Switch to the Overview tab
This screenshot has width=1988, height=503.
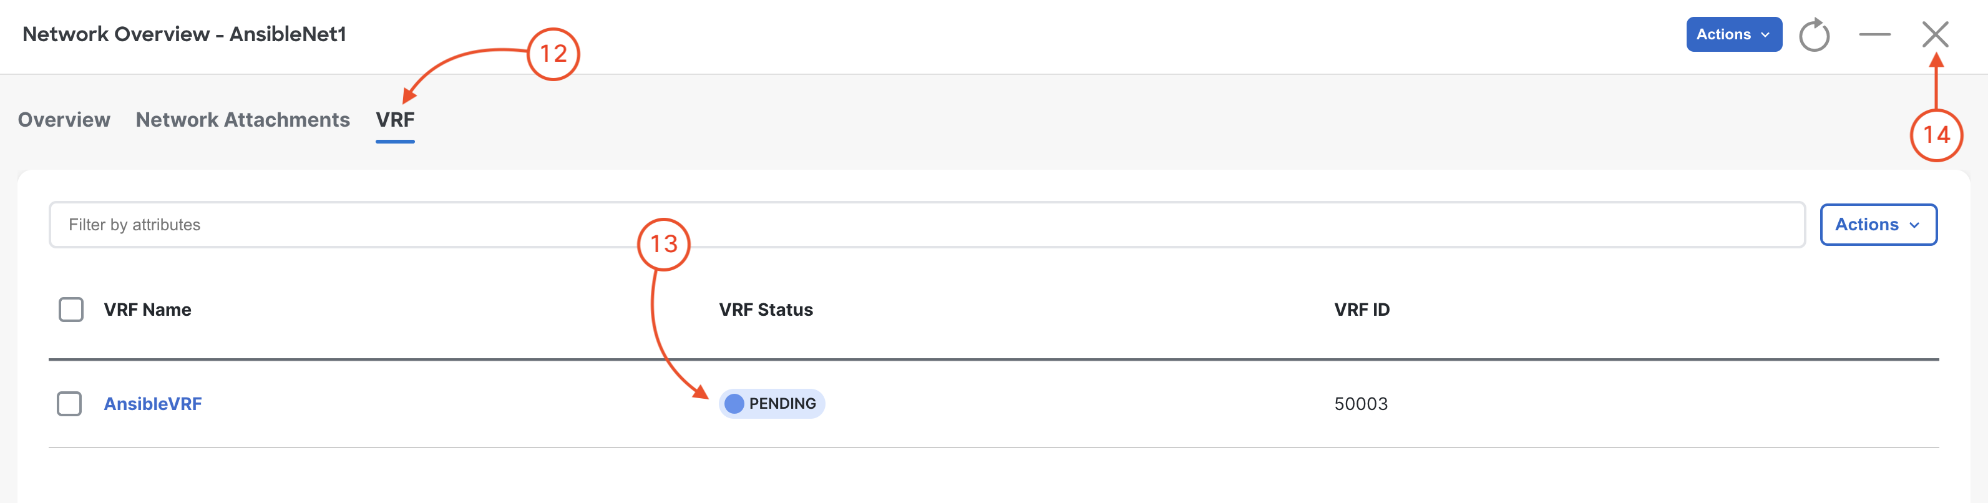point(64,120)
